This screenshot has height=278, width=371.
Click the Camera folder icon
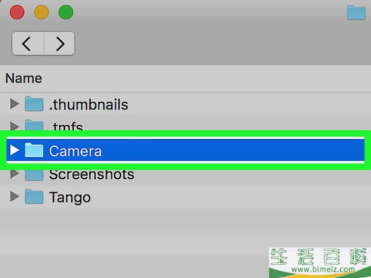34,150
